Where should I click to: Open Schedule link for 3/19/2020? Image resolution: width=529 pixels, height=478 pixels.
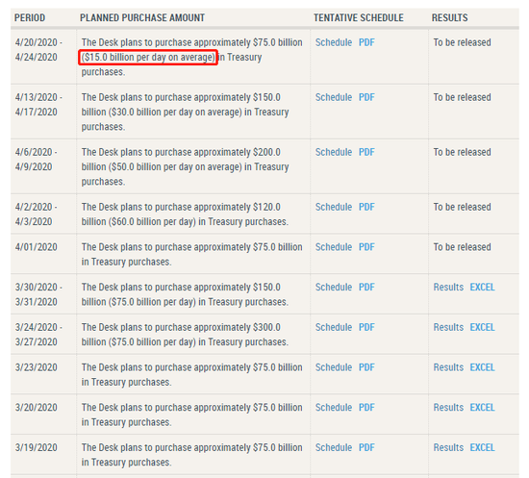[x=334, y=447]
